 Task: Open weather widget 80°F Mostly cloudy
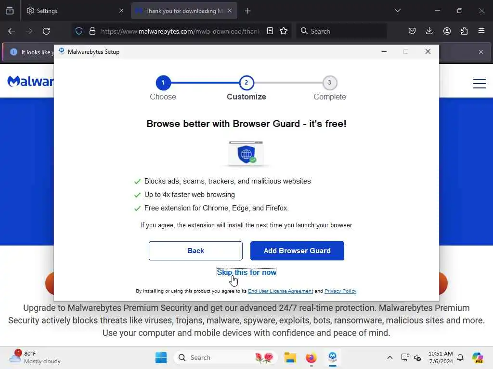[35, 357]
